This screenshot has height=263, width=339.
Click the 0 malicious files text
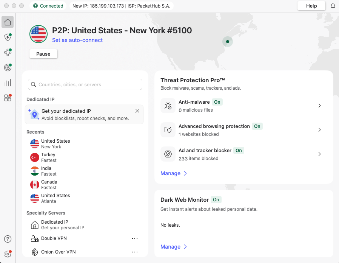(x=196, y=110)
